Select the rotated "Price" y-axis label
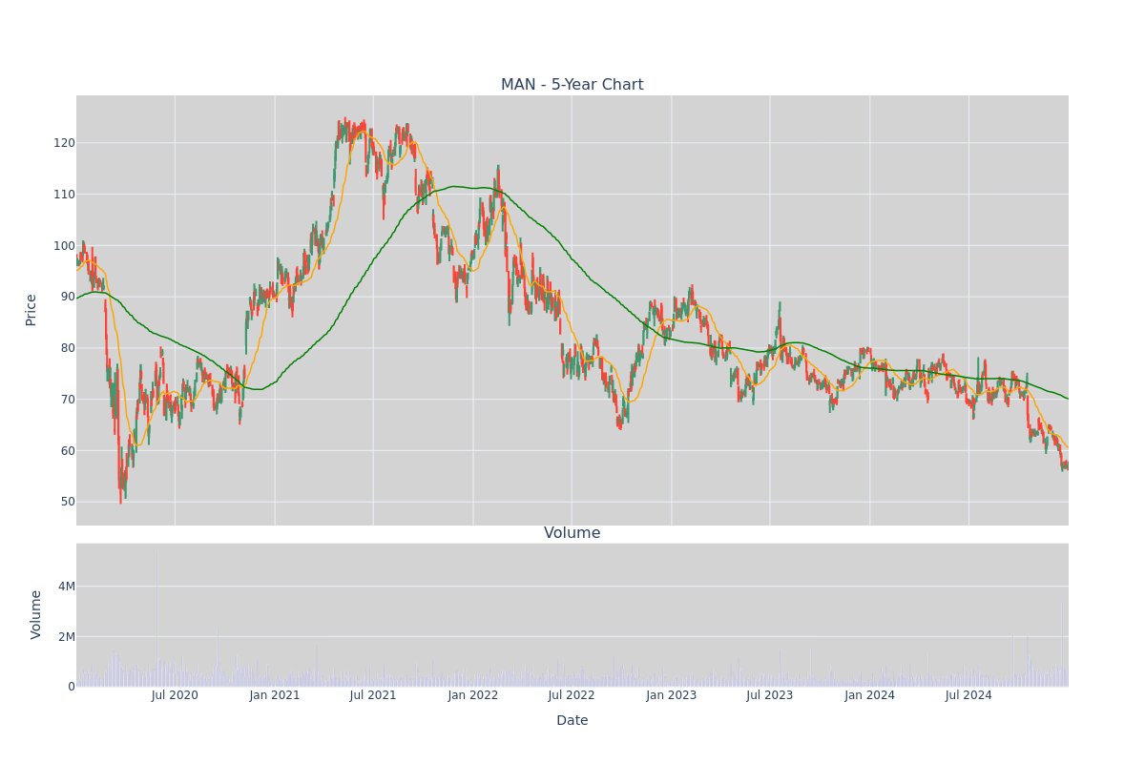 pyautogui.click(x=31, y=310)
